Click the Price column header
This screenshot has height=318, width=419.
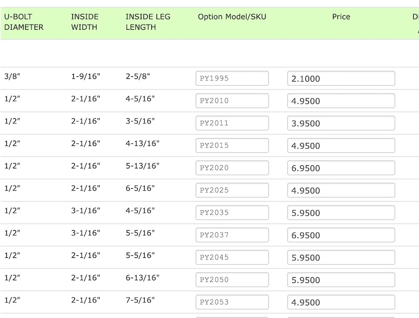[341, 17]
